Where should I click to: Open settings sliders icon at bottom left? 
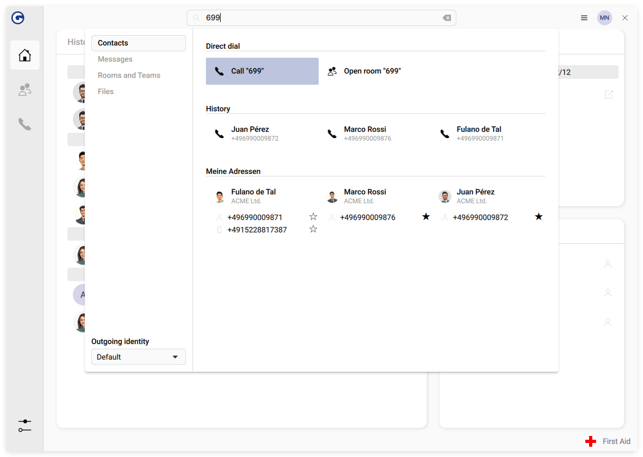click(x=25, y=426)
